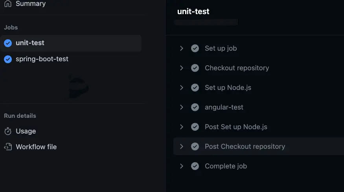Expand the Set up Node.js step chevron
344x192 pixels.
click(x=182, y=88)
